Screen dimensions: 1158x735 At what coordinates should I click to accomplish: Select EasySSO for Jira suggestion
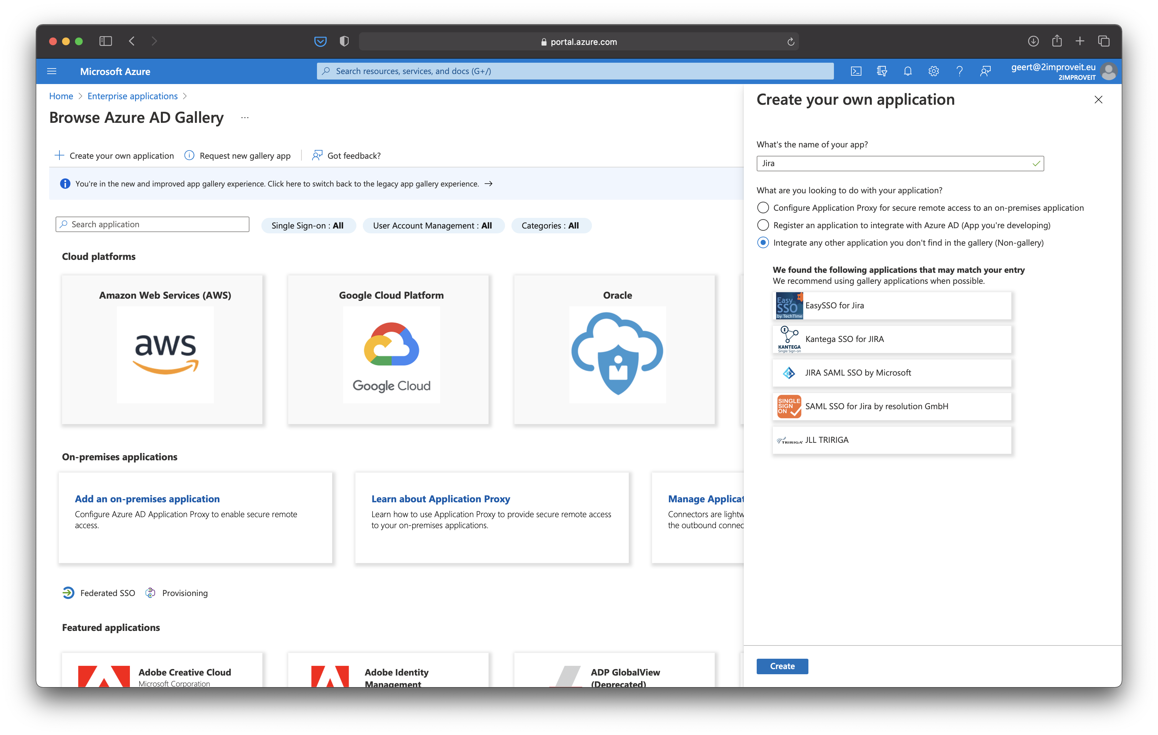(x=891, y=305)
